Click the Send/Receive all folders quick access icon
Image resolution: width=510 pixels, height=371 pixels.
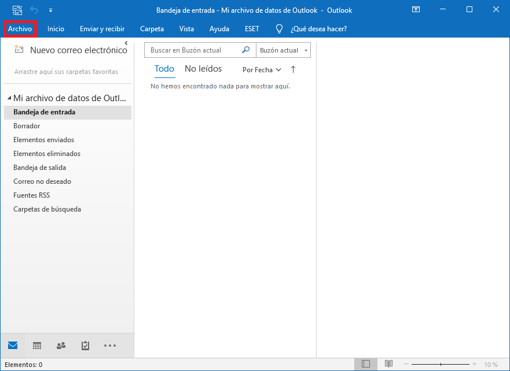17,10
